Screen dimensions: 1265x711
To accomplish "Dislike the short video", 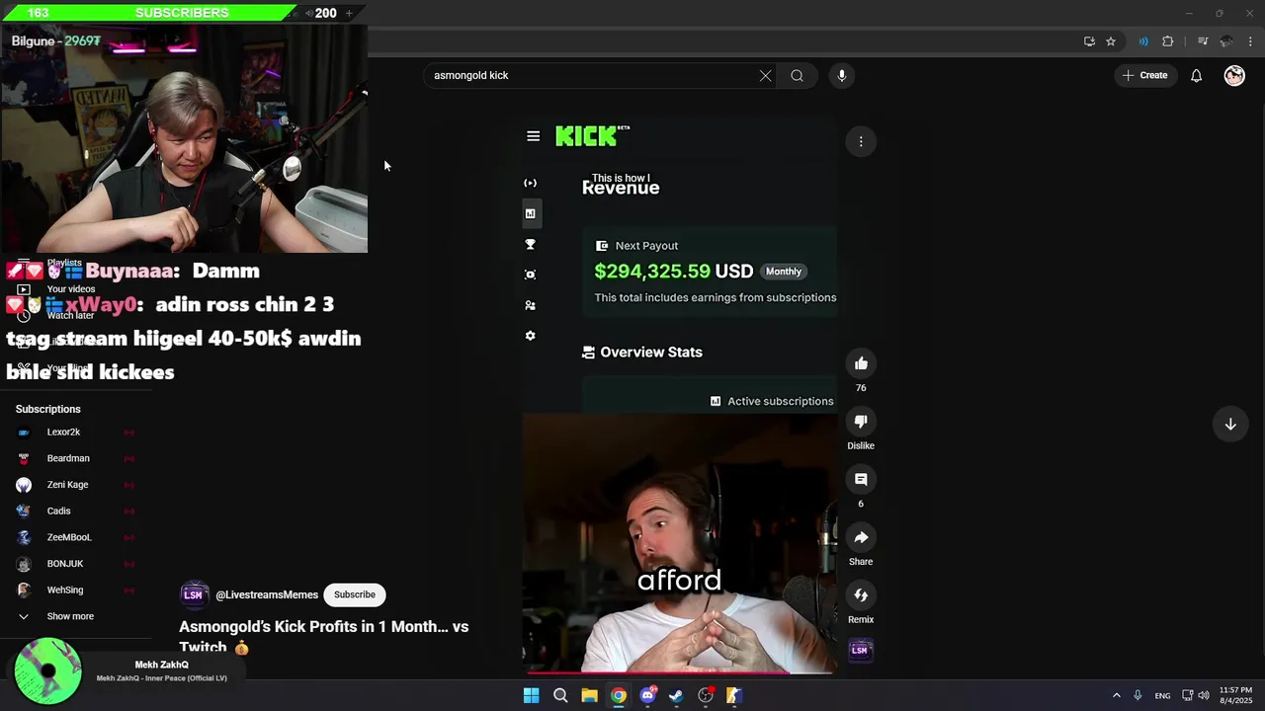I will click(x=861, y=422).
